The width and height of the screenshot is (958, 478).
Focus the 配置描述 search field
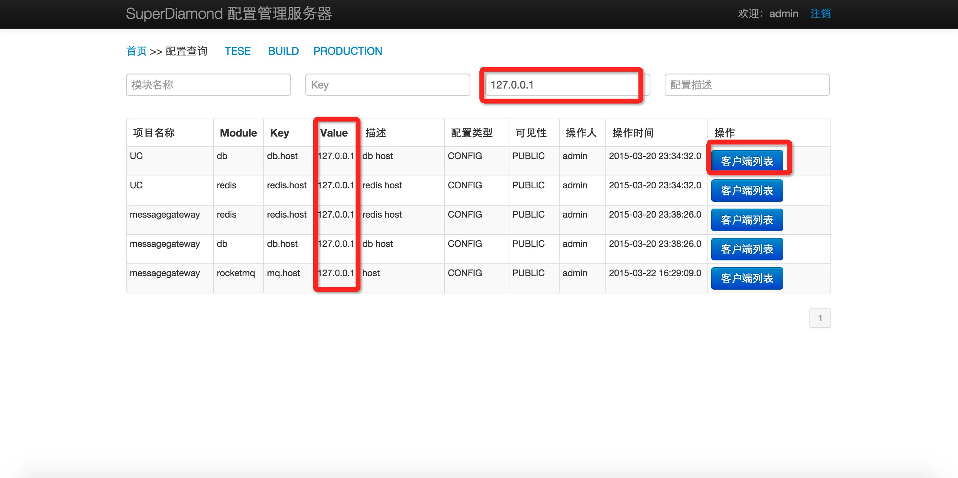[x=746, y=85]
